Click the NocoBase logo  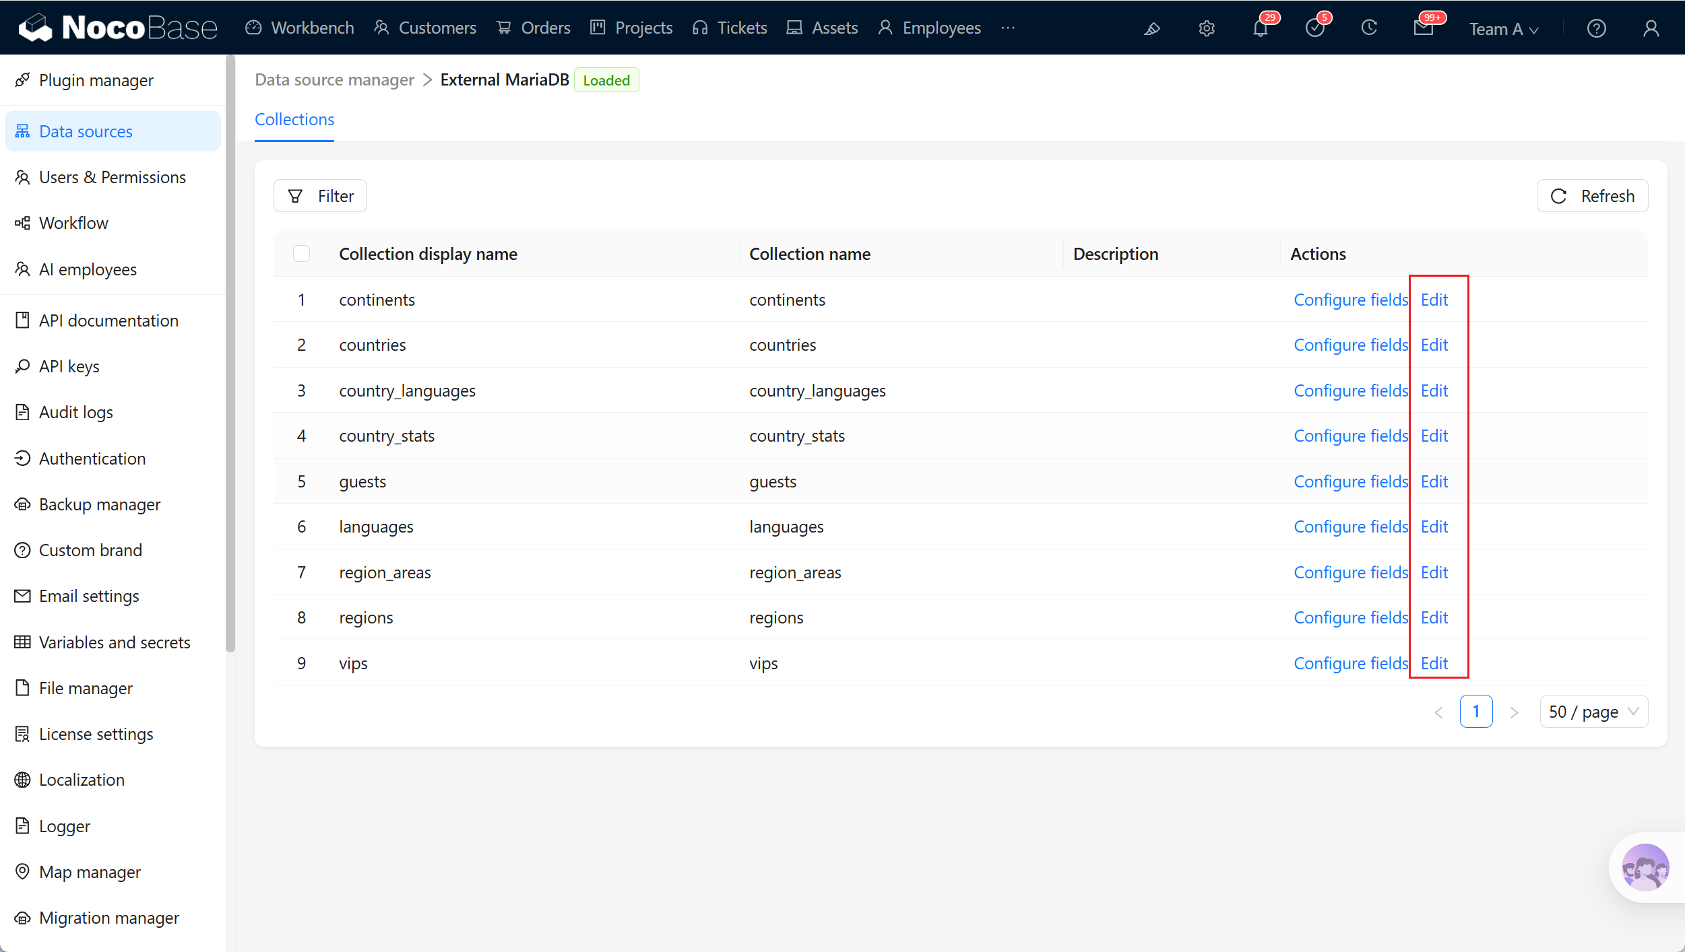click(118, 28)
